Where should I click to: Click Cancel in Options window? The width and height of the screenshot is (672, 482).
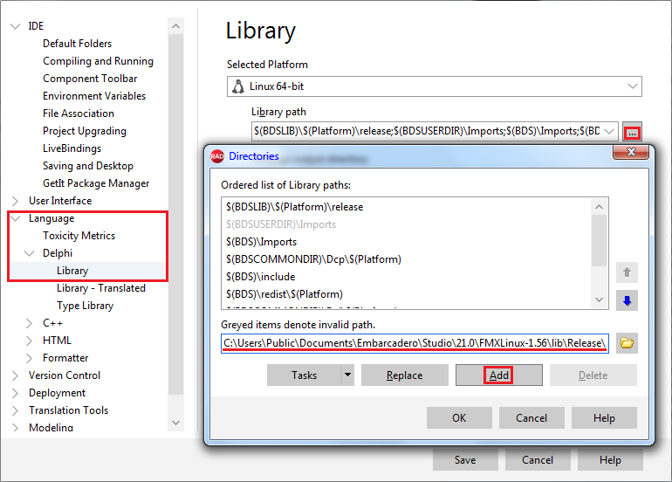538,459
